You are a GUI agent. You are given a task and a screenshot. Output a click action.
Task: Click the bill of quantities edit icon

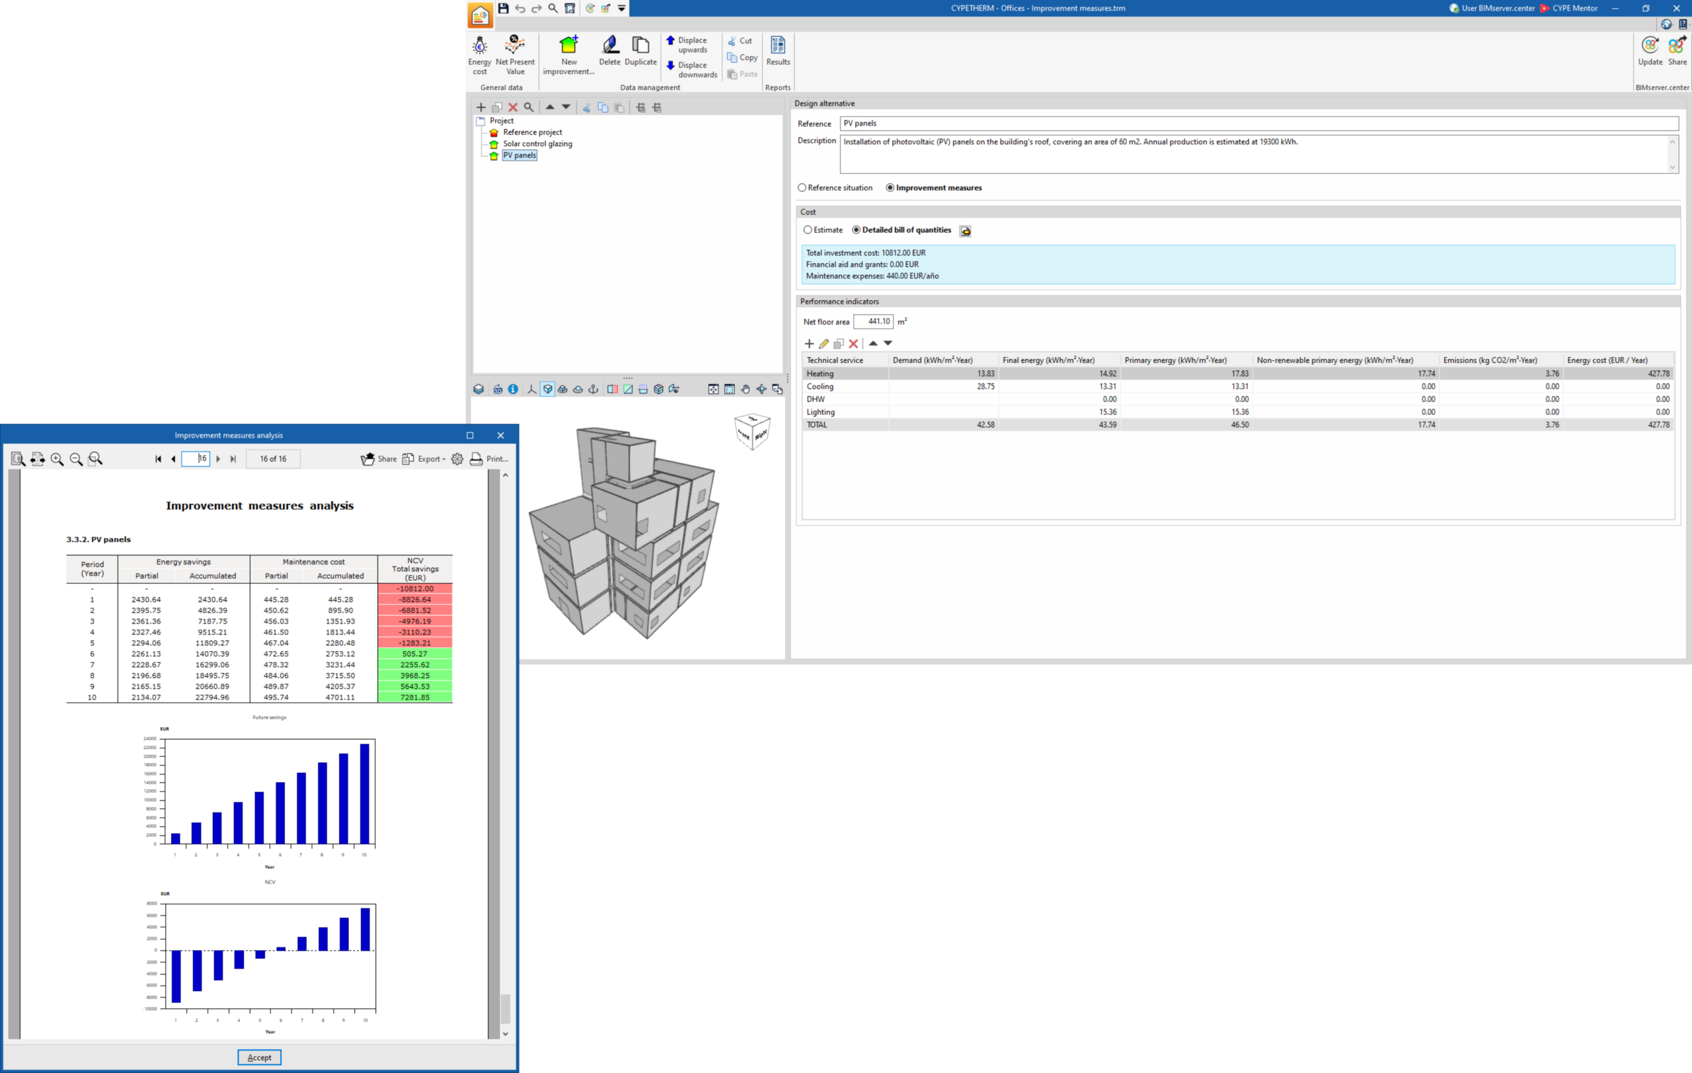coord(966,231)
